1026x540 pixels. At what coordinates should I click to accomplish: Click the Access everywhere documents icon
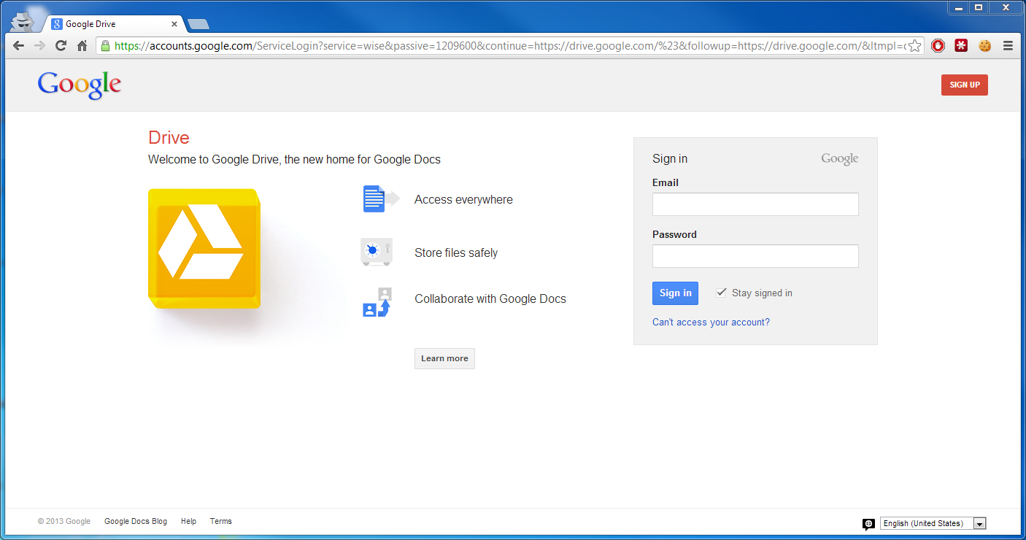pos(374,198)
